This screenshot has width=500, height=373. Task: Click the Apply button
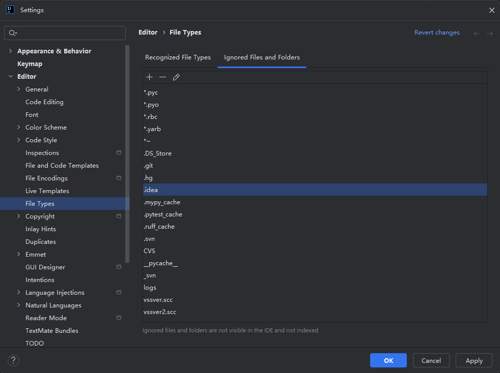(x=474, y=360)
